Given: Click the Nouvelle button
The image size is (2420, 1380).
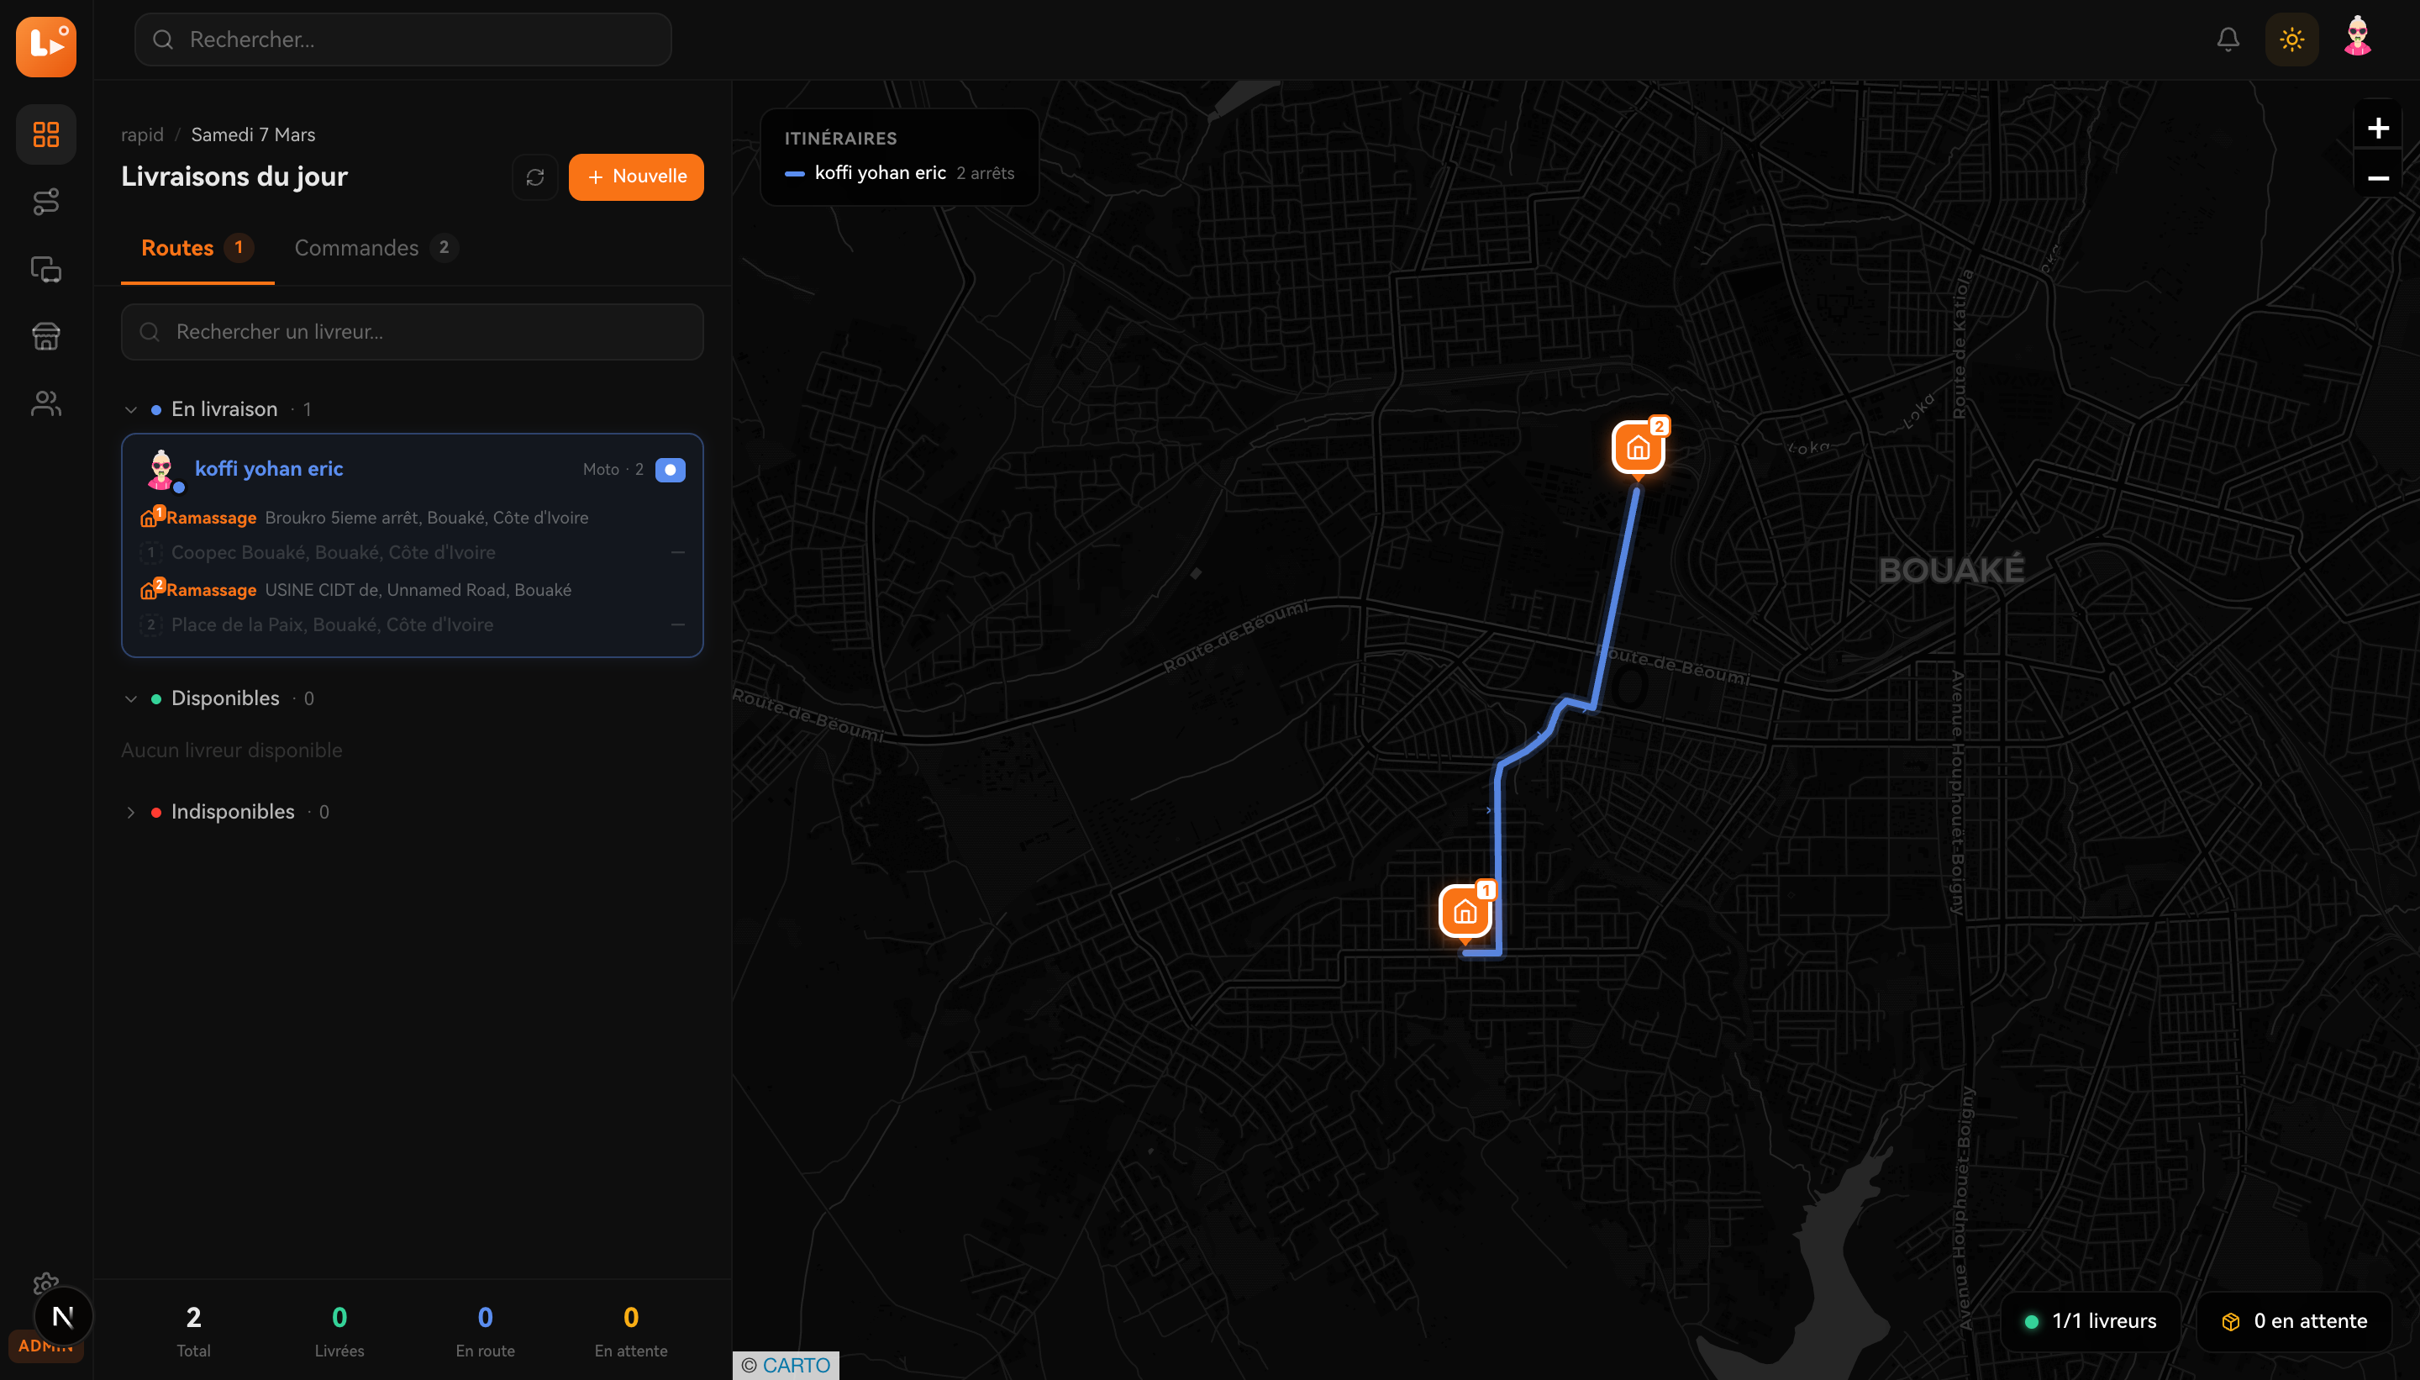Looking at the screenshot, I should point(636,177).
